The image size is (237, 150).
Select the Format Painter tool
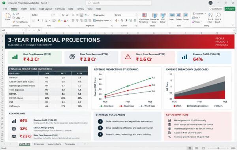pos(21,22)
